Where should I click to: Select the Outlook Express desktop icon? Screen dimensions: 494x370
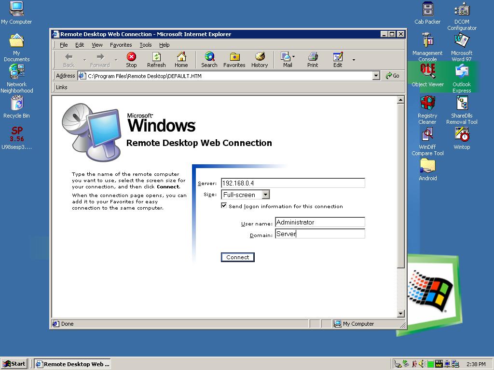(x=462, y=79)
